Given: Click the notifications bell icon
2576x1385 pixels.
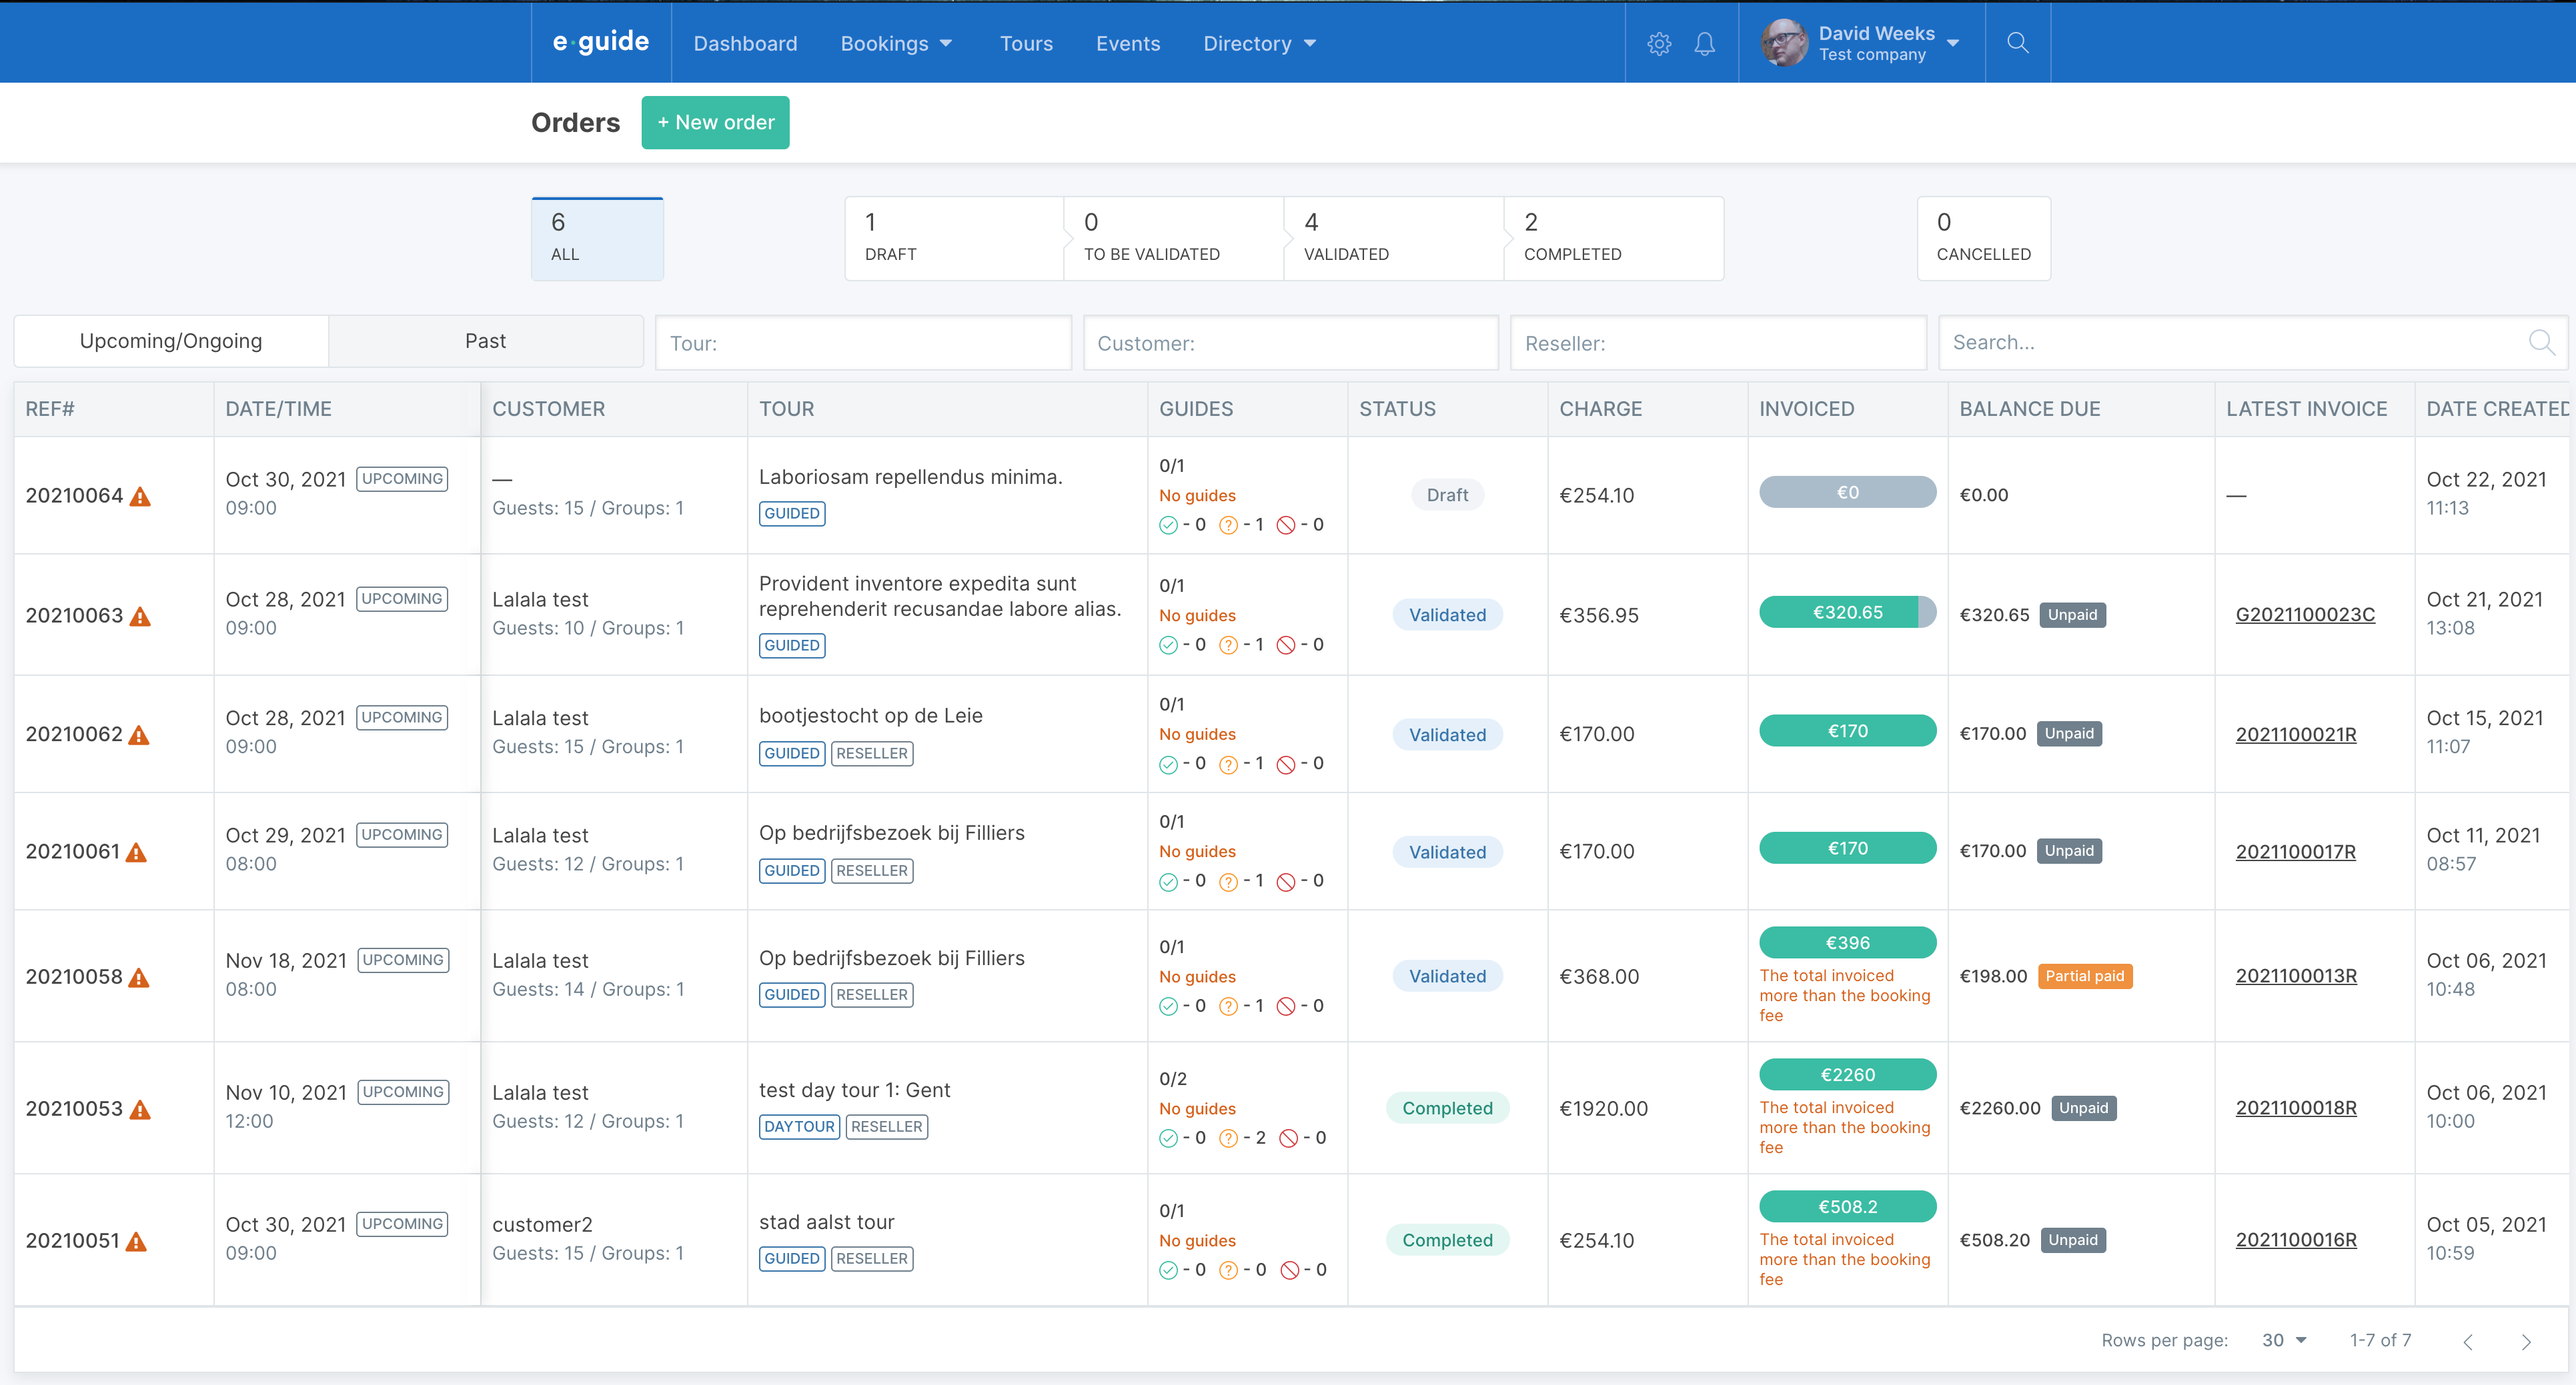Looking at the screenshot, I should pyautogui.click(x=1705, y=43).
